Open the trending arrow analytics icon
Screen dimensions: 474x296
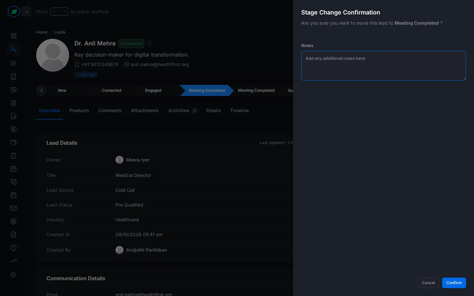click(x=13, y=261)
